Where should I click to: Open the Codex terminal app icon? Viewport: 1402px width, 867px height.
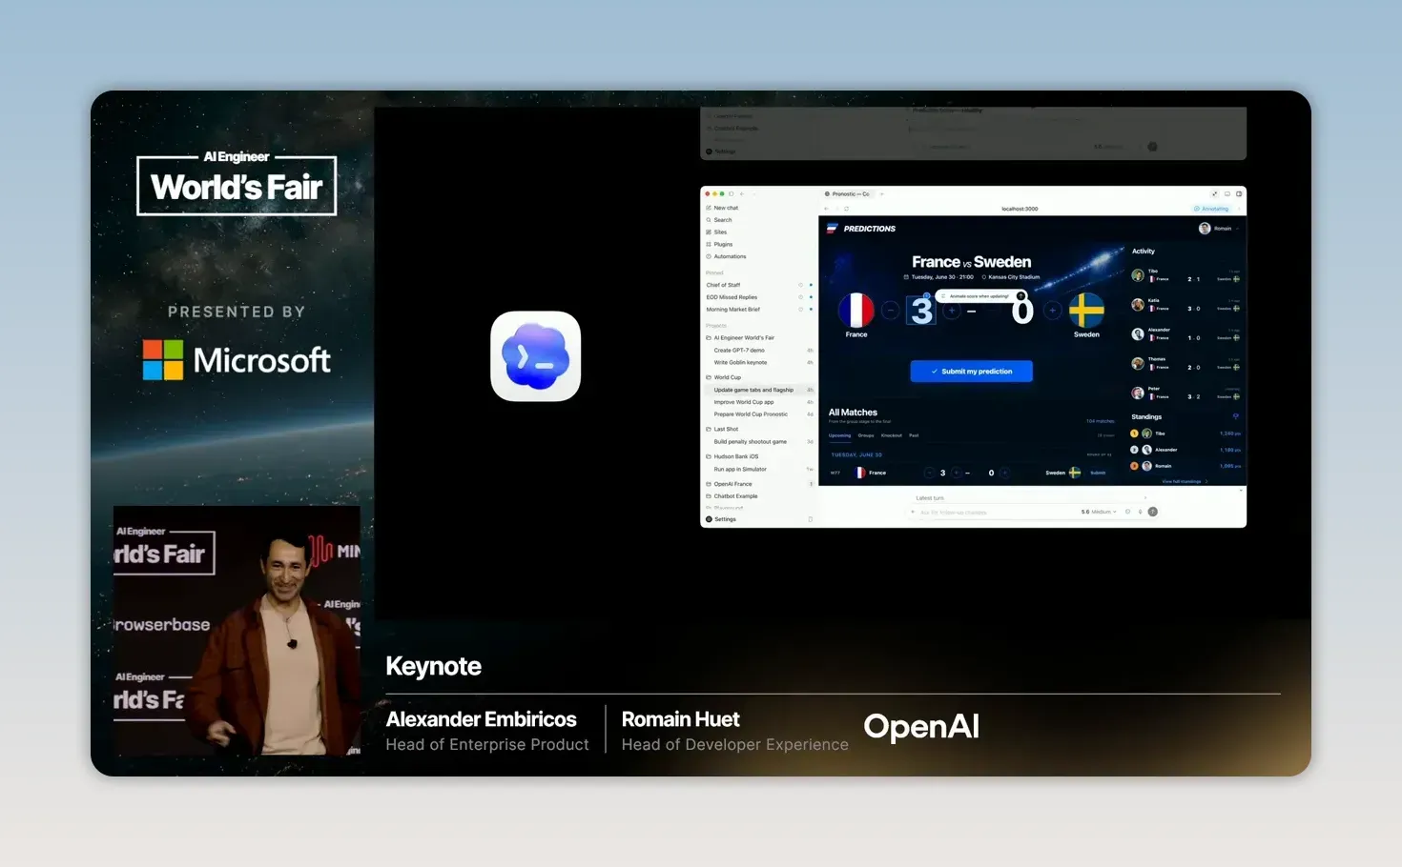(536, 356)
